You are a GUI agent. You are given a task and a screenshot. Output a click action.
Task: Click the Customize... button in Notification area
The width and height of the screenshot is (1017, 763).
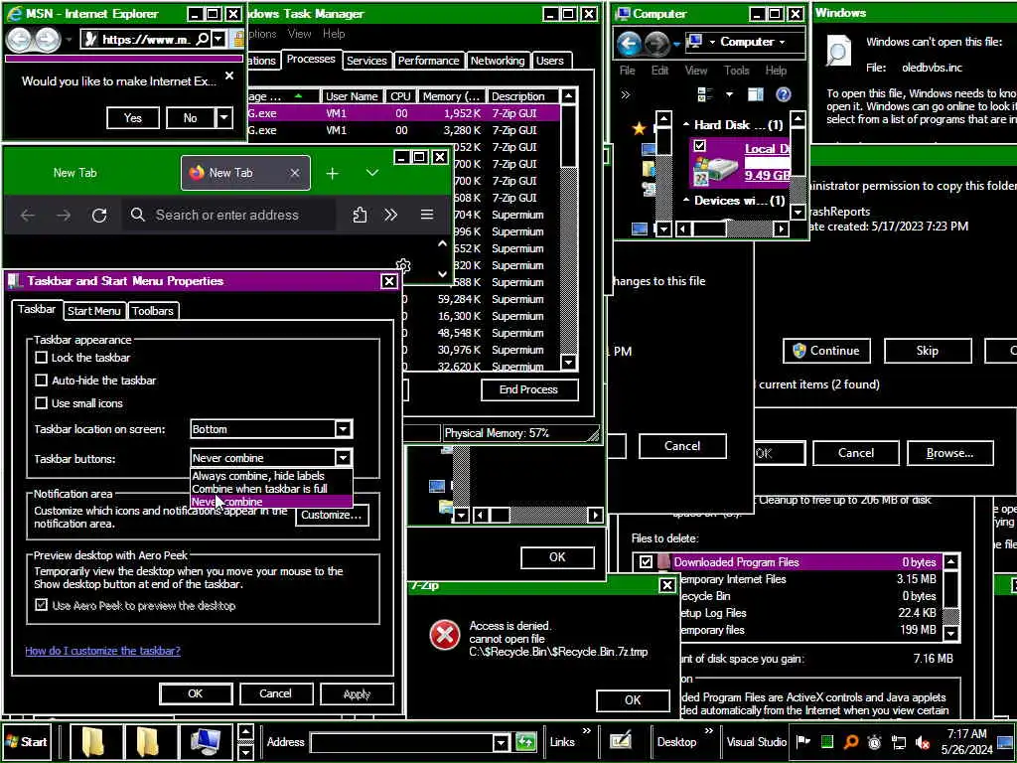click(x=332, y=515)
